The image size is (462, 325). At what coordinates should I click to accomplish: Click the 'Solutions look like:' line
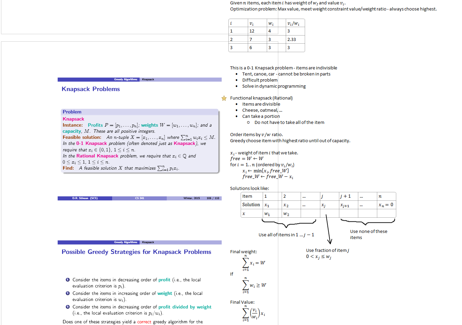(249, 189)
